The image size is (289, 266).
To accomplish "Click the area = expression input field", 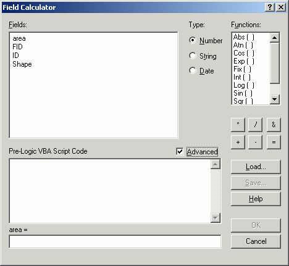I will (115, 241).
